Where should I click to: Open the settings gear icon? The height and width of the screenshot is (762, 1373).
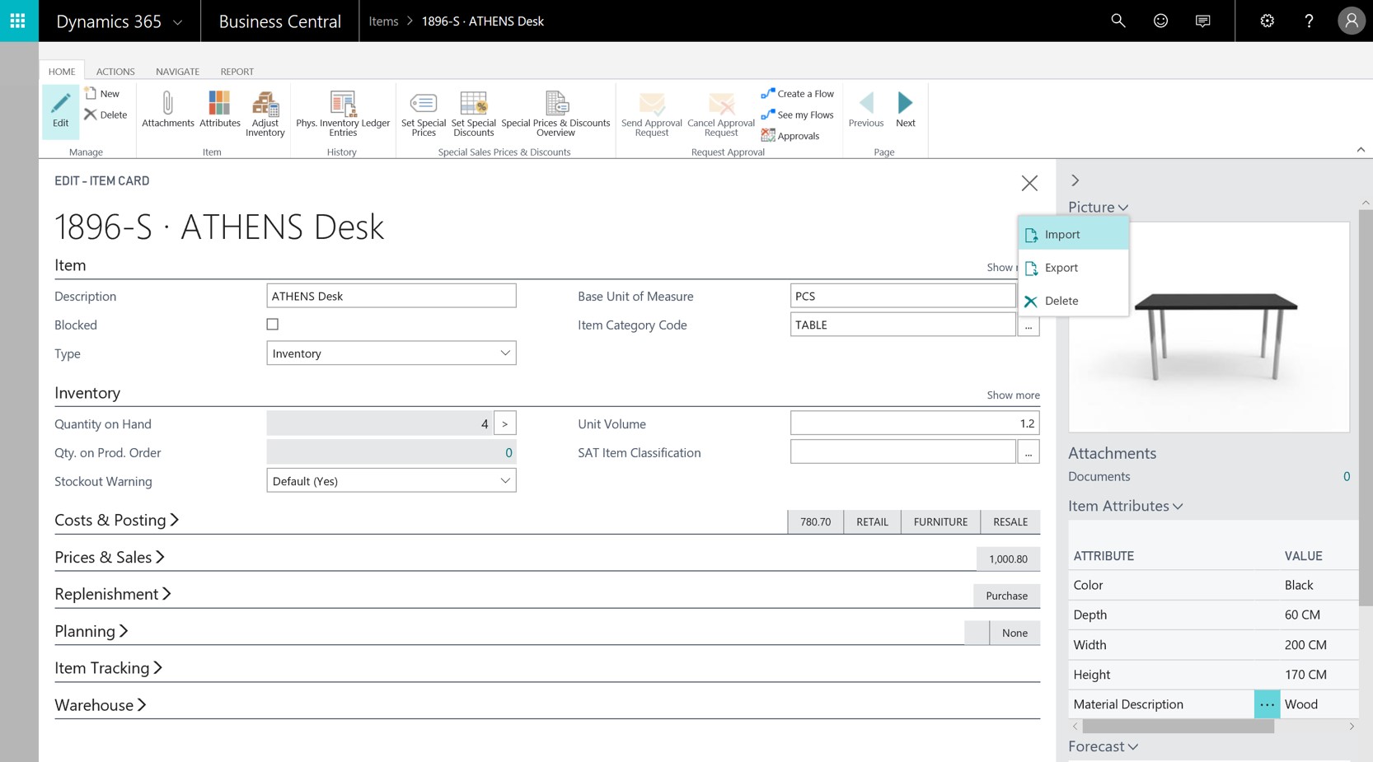coord(1267,21)
